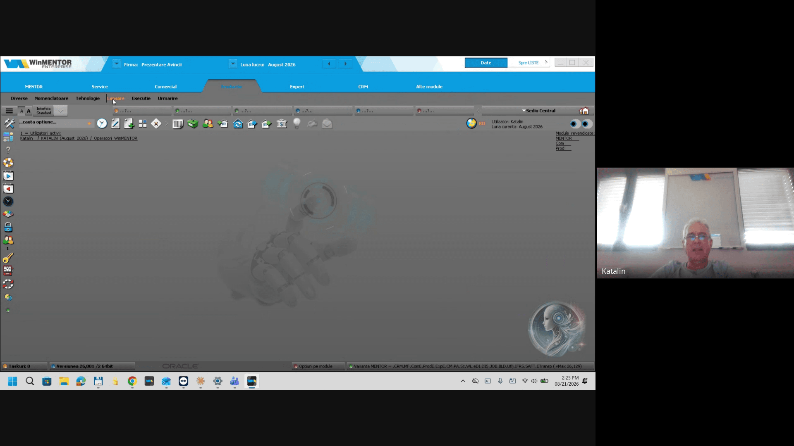Open the slot machine icon in the sidebar
The width and height of the screenshot is (794, 446).
[x=8, y=270]
